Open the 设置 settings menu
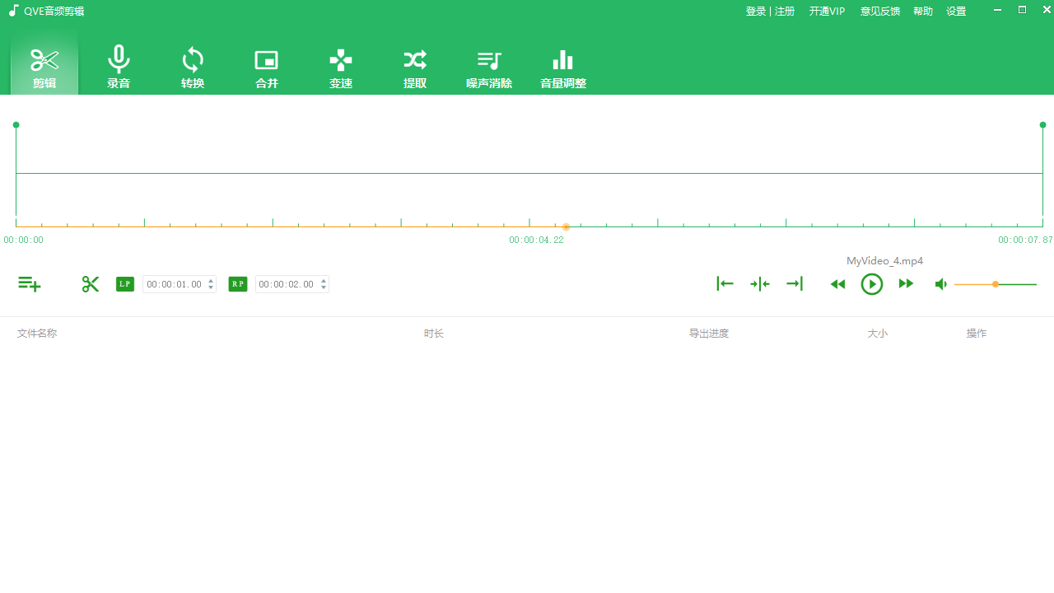1054x593 pixels. (x=956, y=12)
